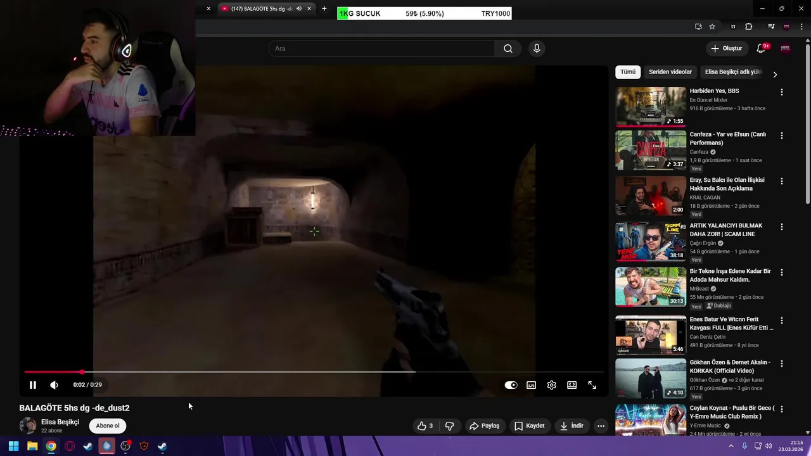This screenshot has width=811, height=456.
Task: Open YouTube account avatar menu
Action: [x=785, y=49]
